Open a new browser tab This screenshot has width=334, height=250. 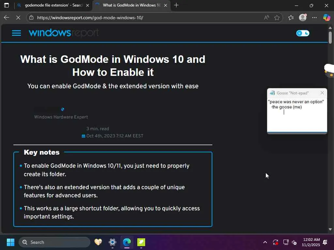(176, 5)
